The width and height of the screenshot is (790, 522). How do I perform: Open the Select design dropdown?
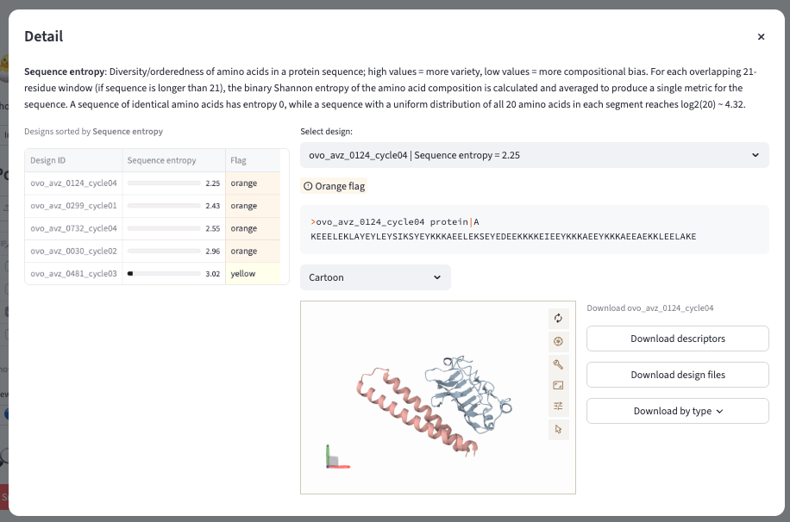[x=534, y=156]
